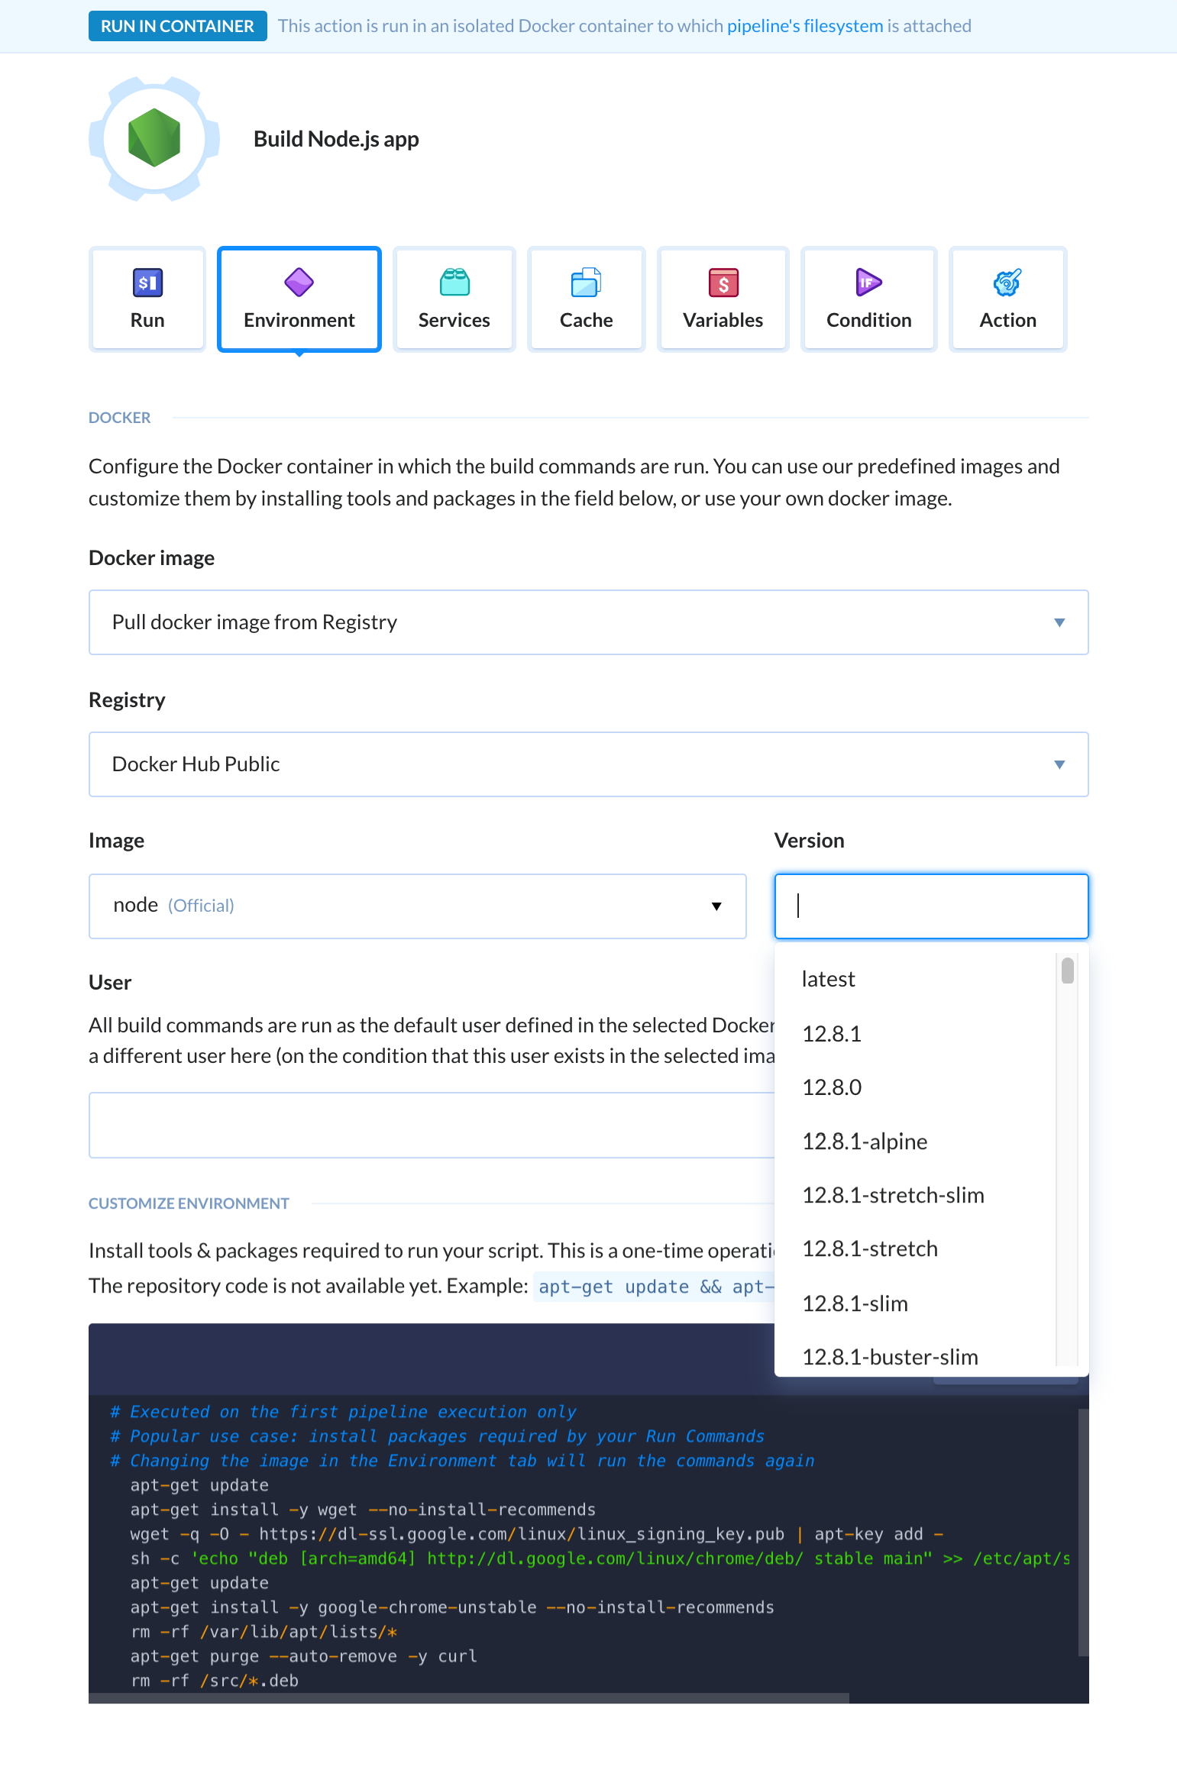Image resolution: width=1177 pixels, height=1770 pixels.
Task: Click the 'rm -rf /var/lib/apt/lists/*' line
Action: pyautogui.click(x=264, y=1632)
